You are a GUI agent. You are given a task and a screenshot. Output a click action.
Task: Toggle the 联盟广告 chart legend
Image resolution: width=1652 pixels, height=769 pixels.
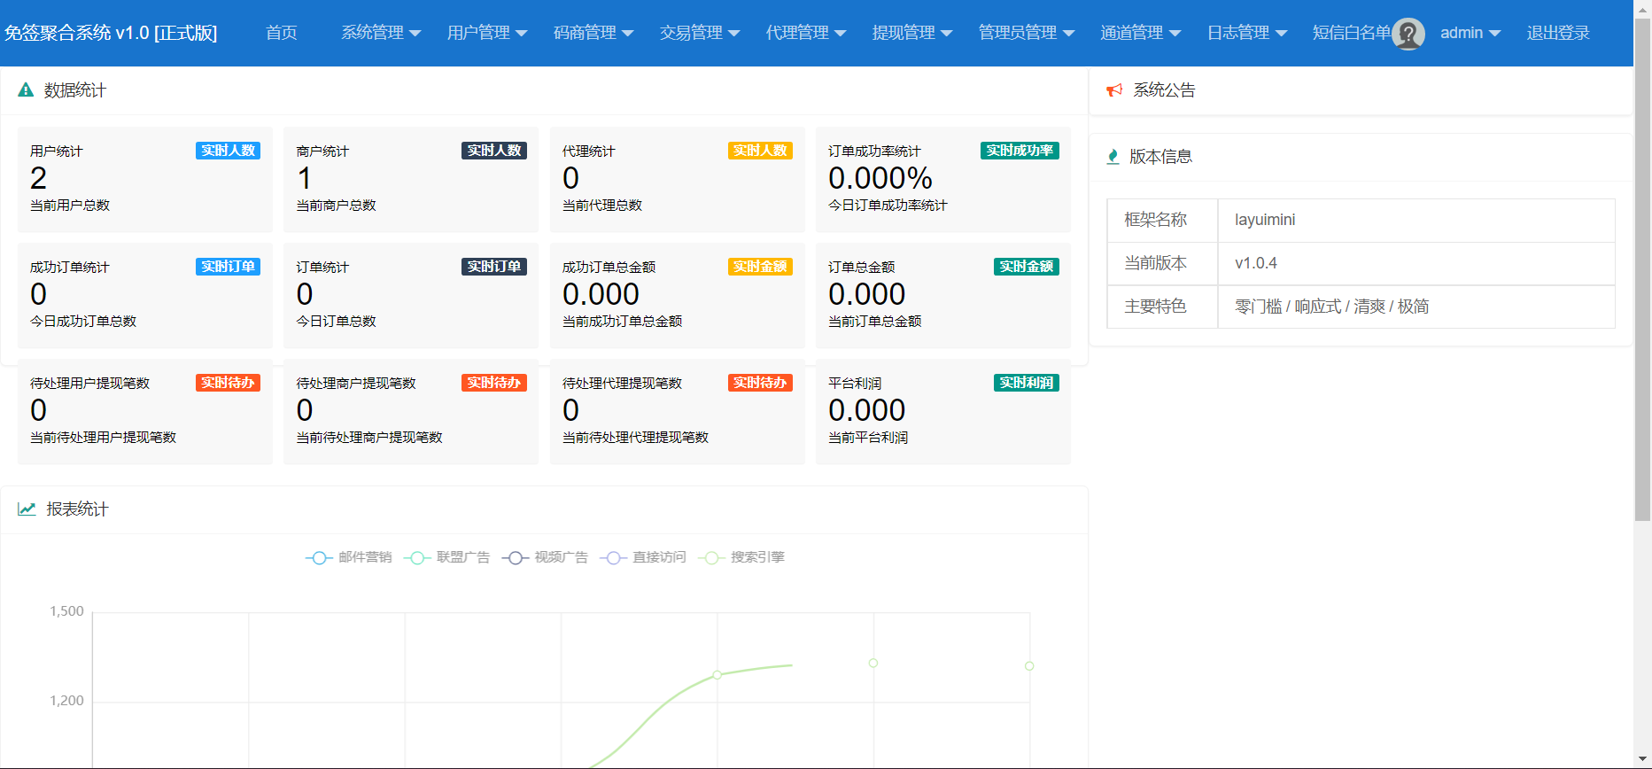coord(446,557)
